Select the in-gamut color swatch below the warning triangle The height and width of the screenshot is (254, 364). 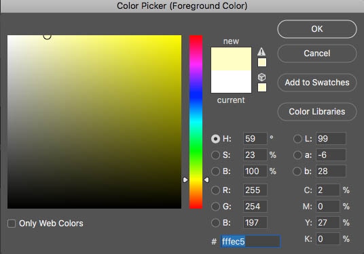pos(262,62)
